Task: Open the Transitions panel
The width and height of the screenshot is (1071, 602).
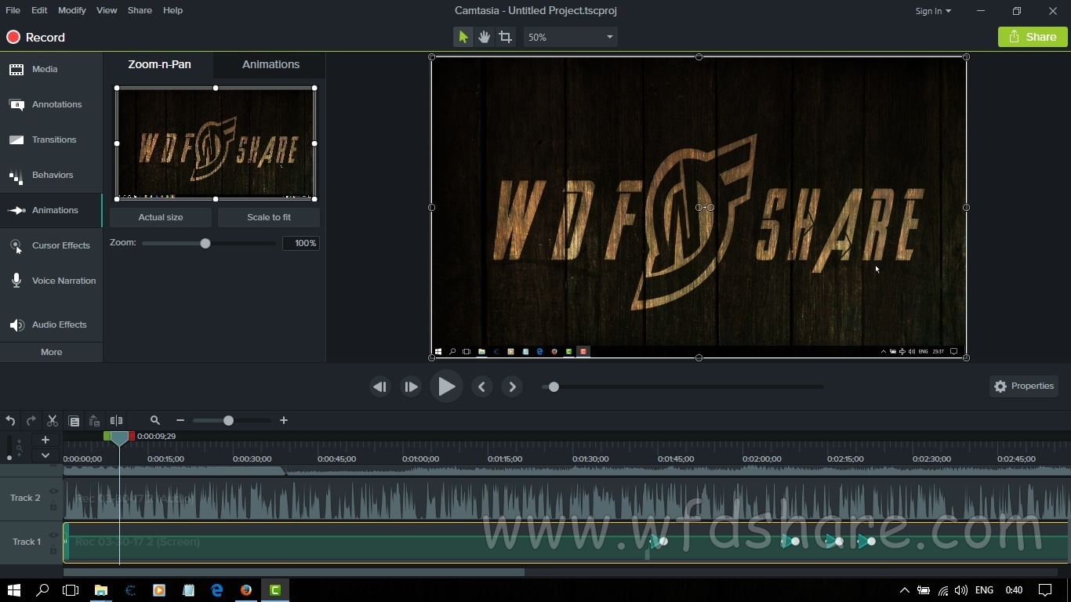Action: tap(51, 140)
